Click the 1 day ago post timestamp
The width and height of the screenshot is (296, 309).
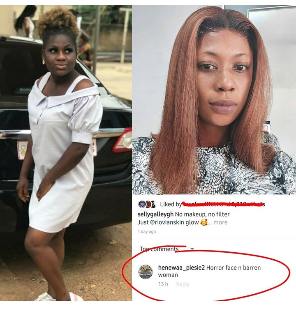[x=147, y=232]
